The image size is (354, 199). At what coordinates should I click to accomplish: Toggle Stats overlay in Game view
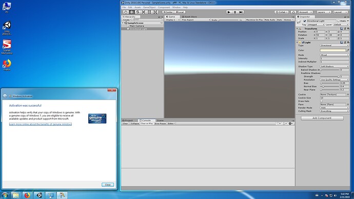[x=280, y=19]
